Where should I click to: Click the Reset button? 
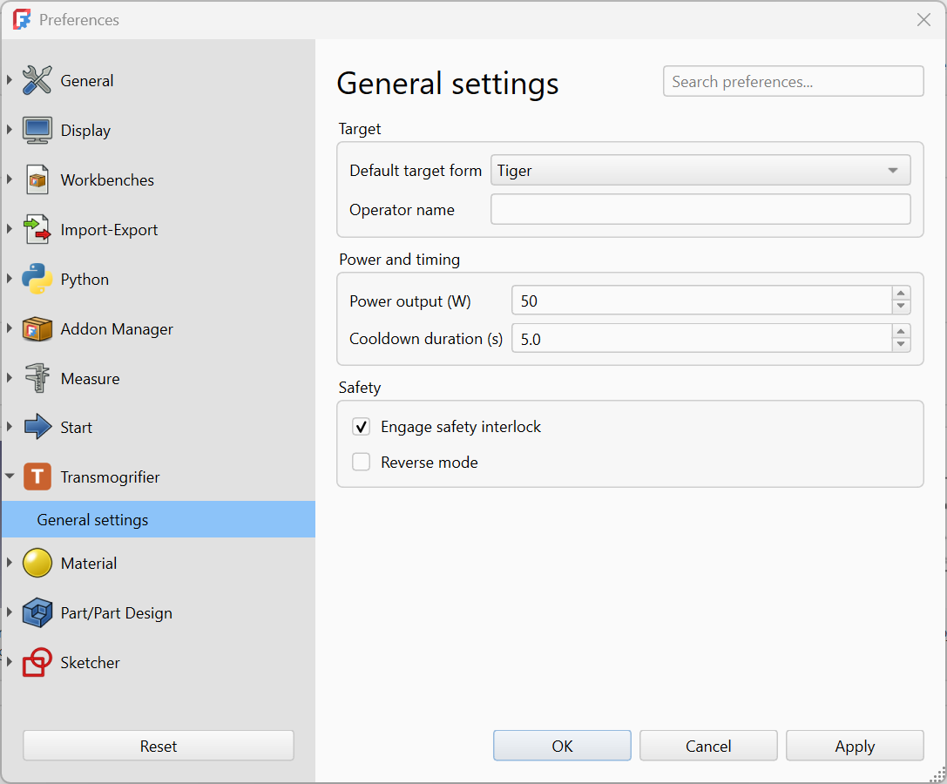(159, 746)
